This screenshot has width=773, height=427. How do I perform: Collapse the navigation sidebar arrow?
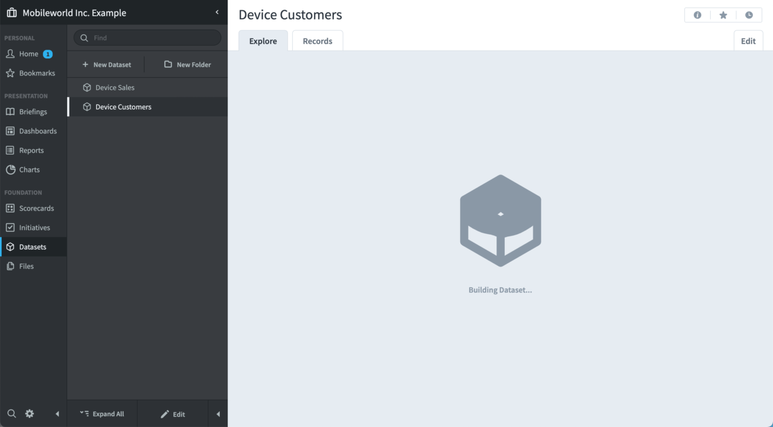click(x=57, y=414)
